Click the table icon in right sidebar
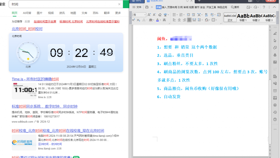Image resolution: width=280 pixels, height=158 pixels. point(275,62)
